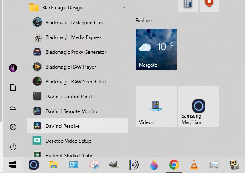Open Blackmagic RAW Player

[x=78, y=67]
